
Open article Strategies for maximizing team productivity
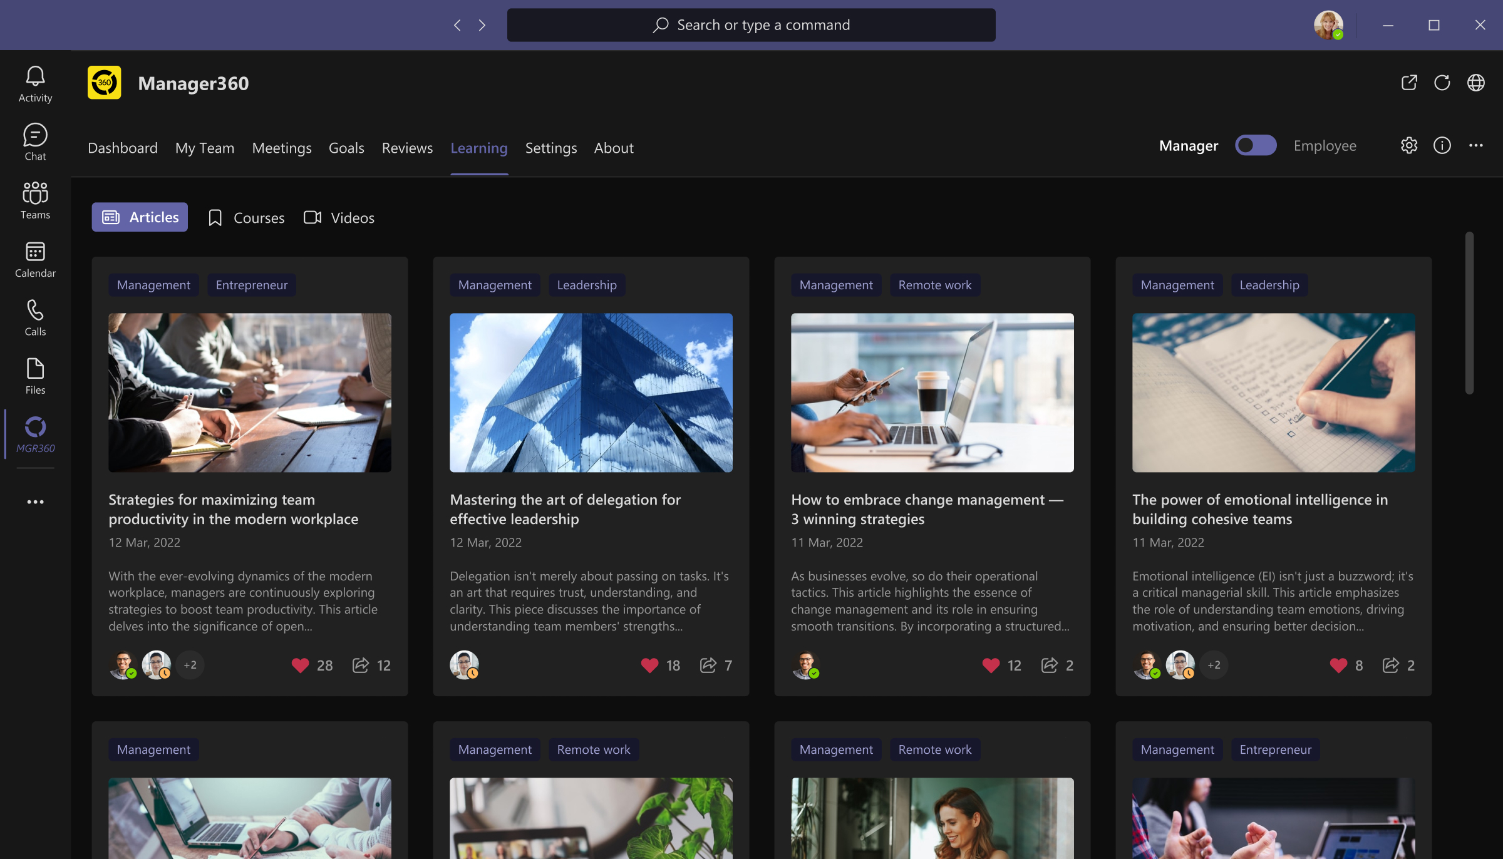coord(233,509)
